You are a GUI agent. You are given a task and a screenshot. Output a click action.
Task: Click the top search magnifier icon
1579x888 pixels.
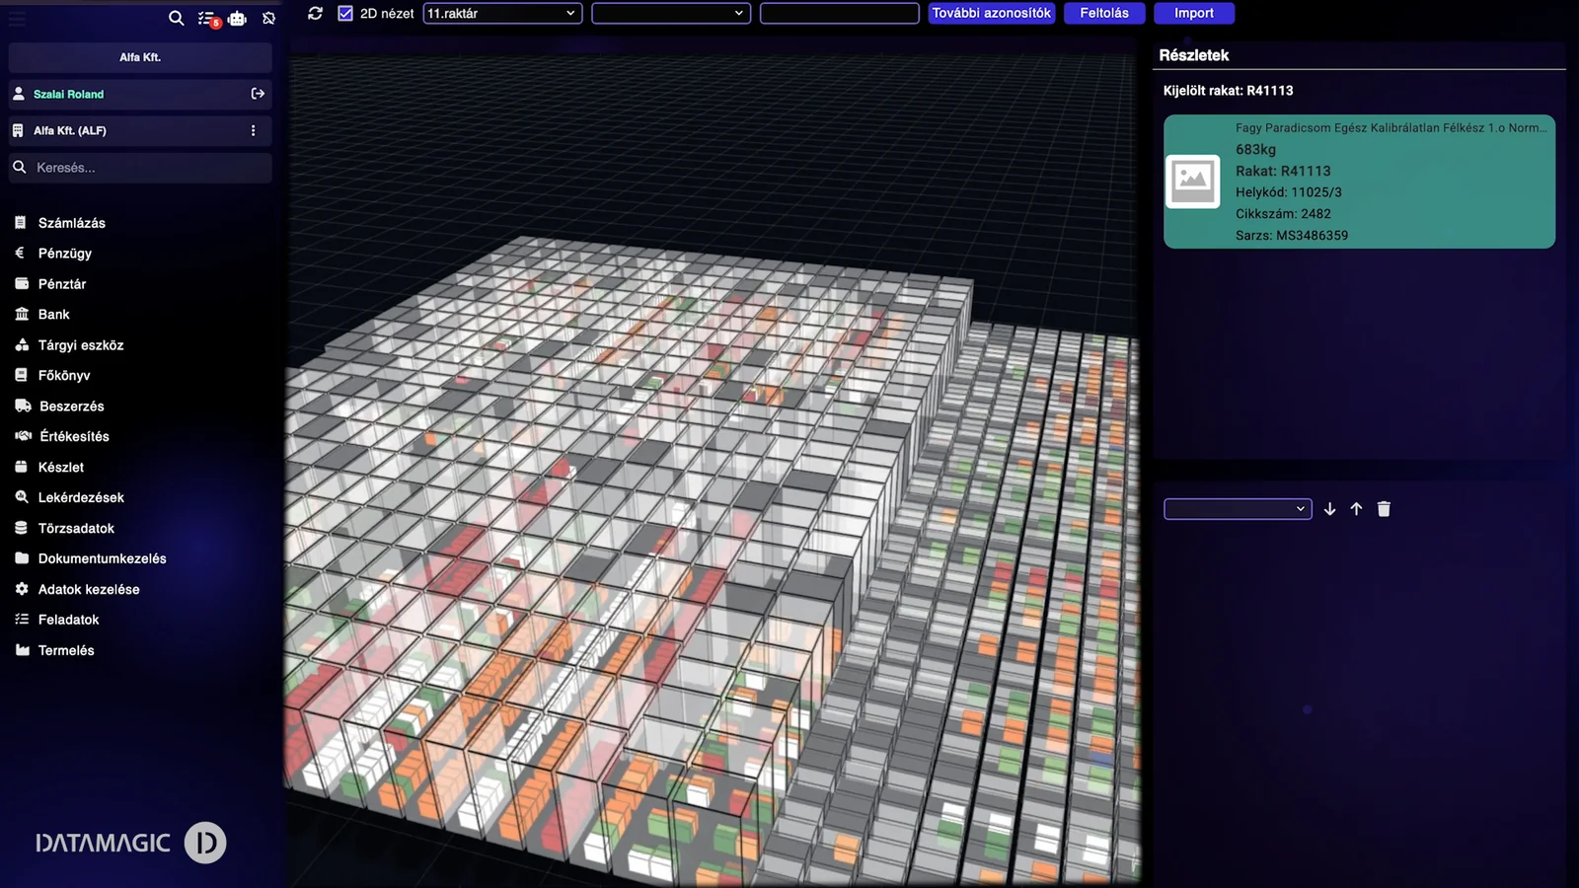click(x=177, y=18)
